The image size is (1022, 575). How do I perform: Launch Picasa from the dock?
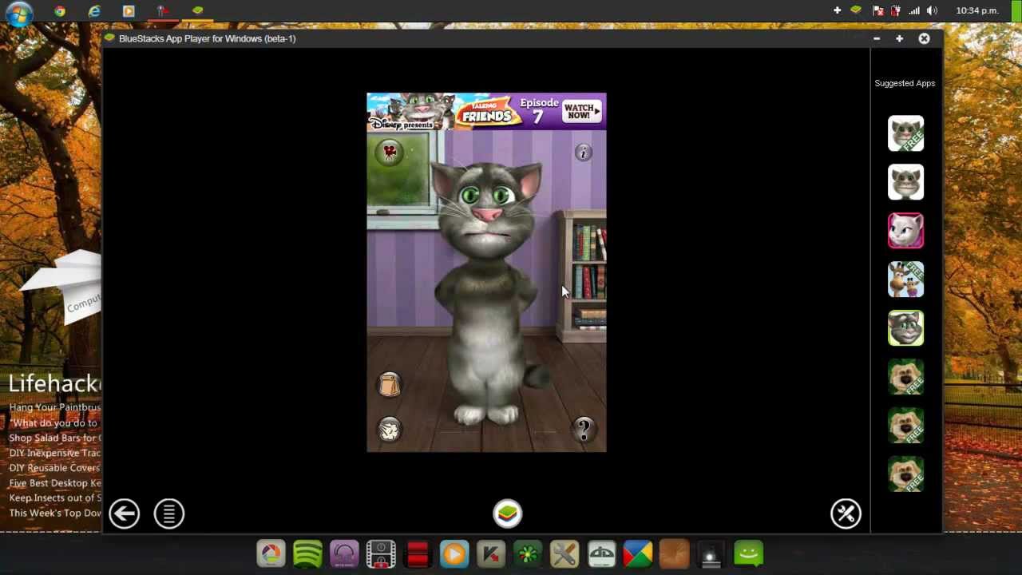tap(271, 553)
